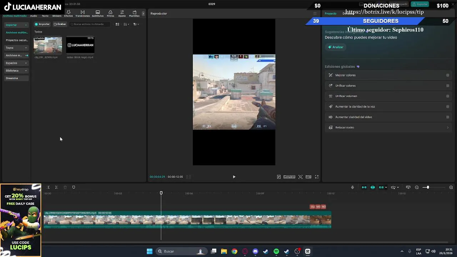This screenshot has height=257, width=457.
Task: Zoom out the timeline with minus icon
Action: (417, 187)
